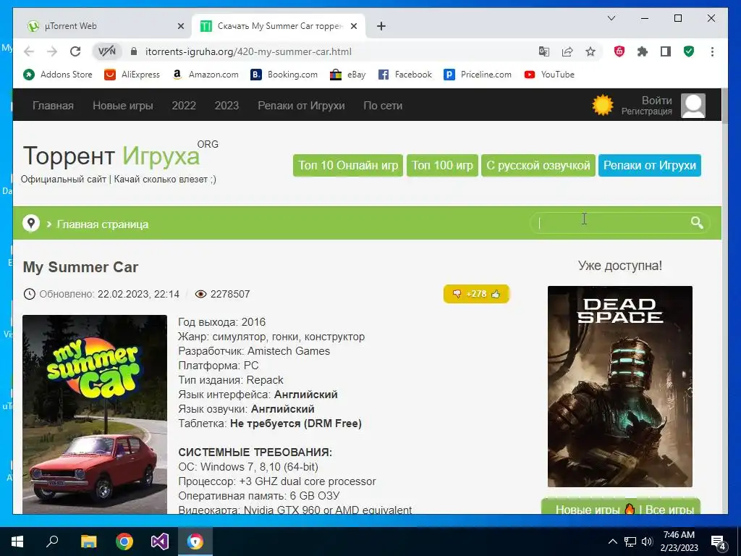
Task: Click Все игры sidebar button
Action: (x=669, y=509)
